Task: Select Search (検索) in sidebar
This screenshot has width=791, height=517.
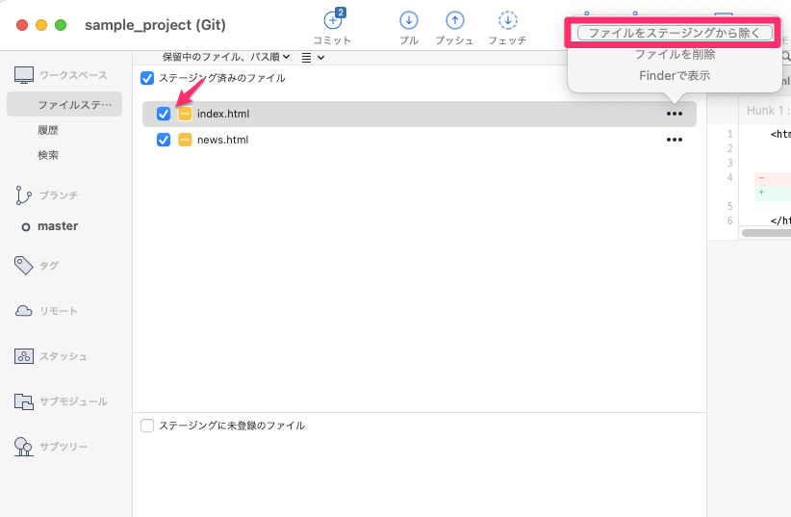Action: (x=48, y=155)
